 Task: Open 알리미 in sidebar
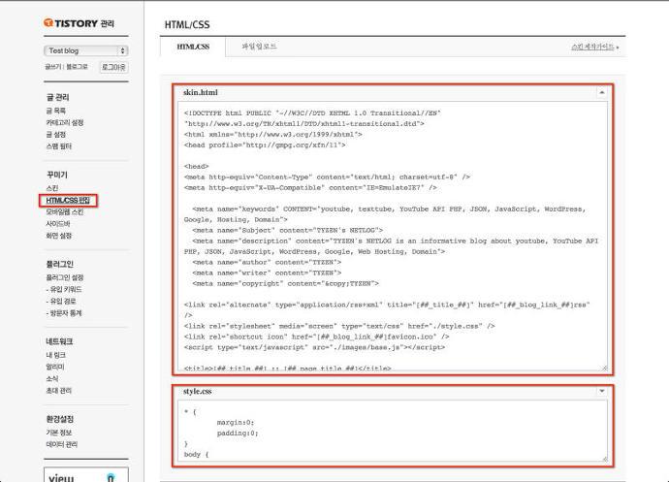55,367
